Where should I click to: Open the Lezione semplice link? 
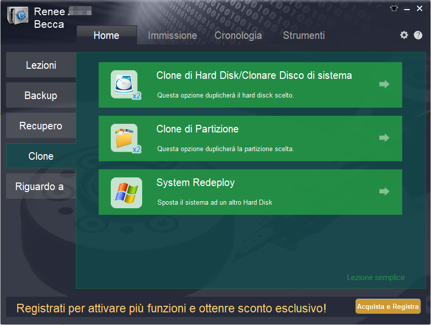[x=375, y=277]
